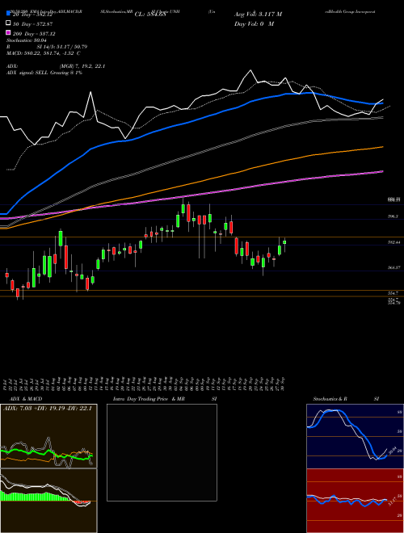Image resolution: width=404 pixels, height=533 pixels.
Task: Select the '200 Day - 587.12' legend text
Action: click(x=34, y=34)
